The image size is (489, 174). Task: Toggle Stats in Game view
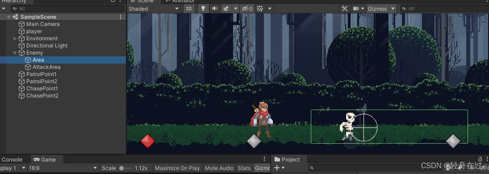244,168
